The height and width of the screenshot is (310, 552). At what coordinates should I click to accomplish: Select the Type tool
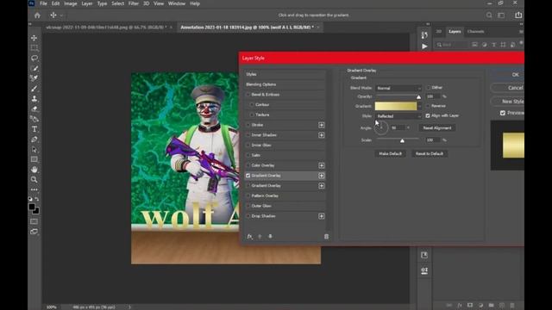tap(34, 129)
